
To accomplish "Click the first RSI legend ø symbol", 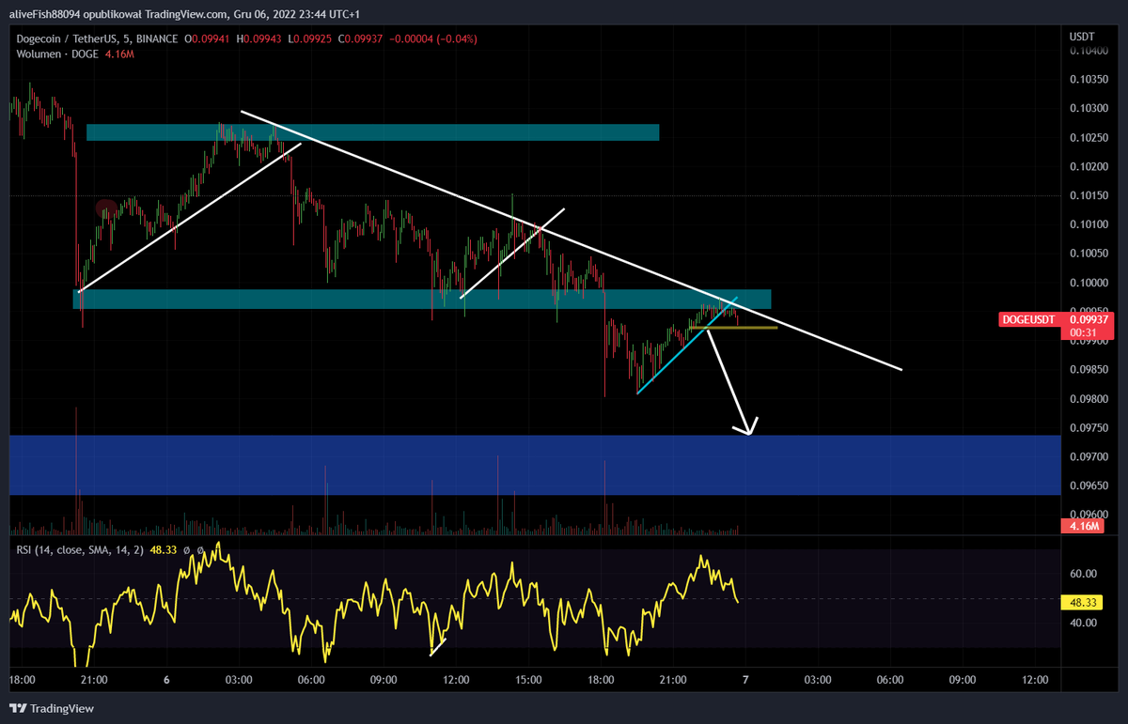I will (x=187, y=549).
